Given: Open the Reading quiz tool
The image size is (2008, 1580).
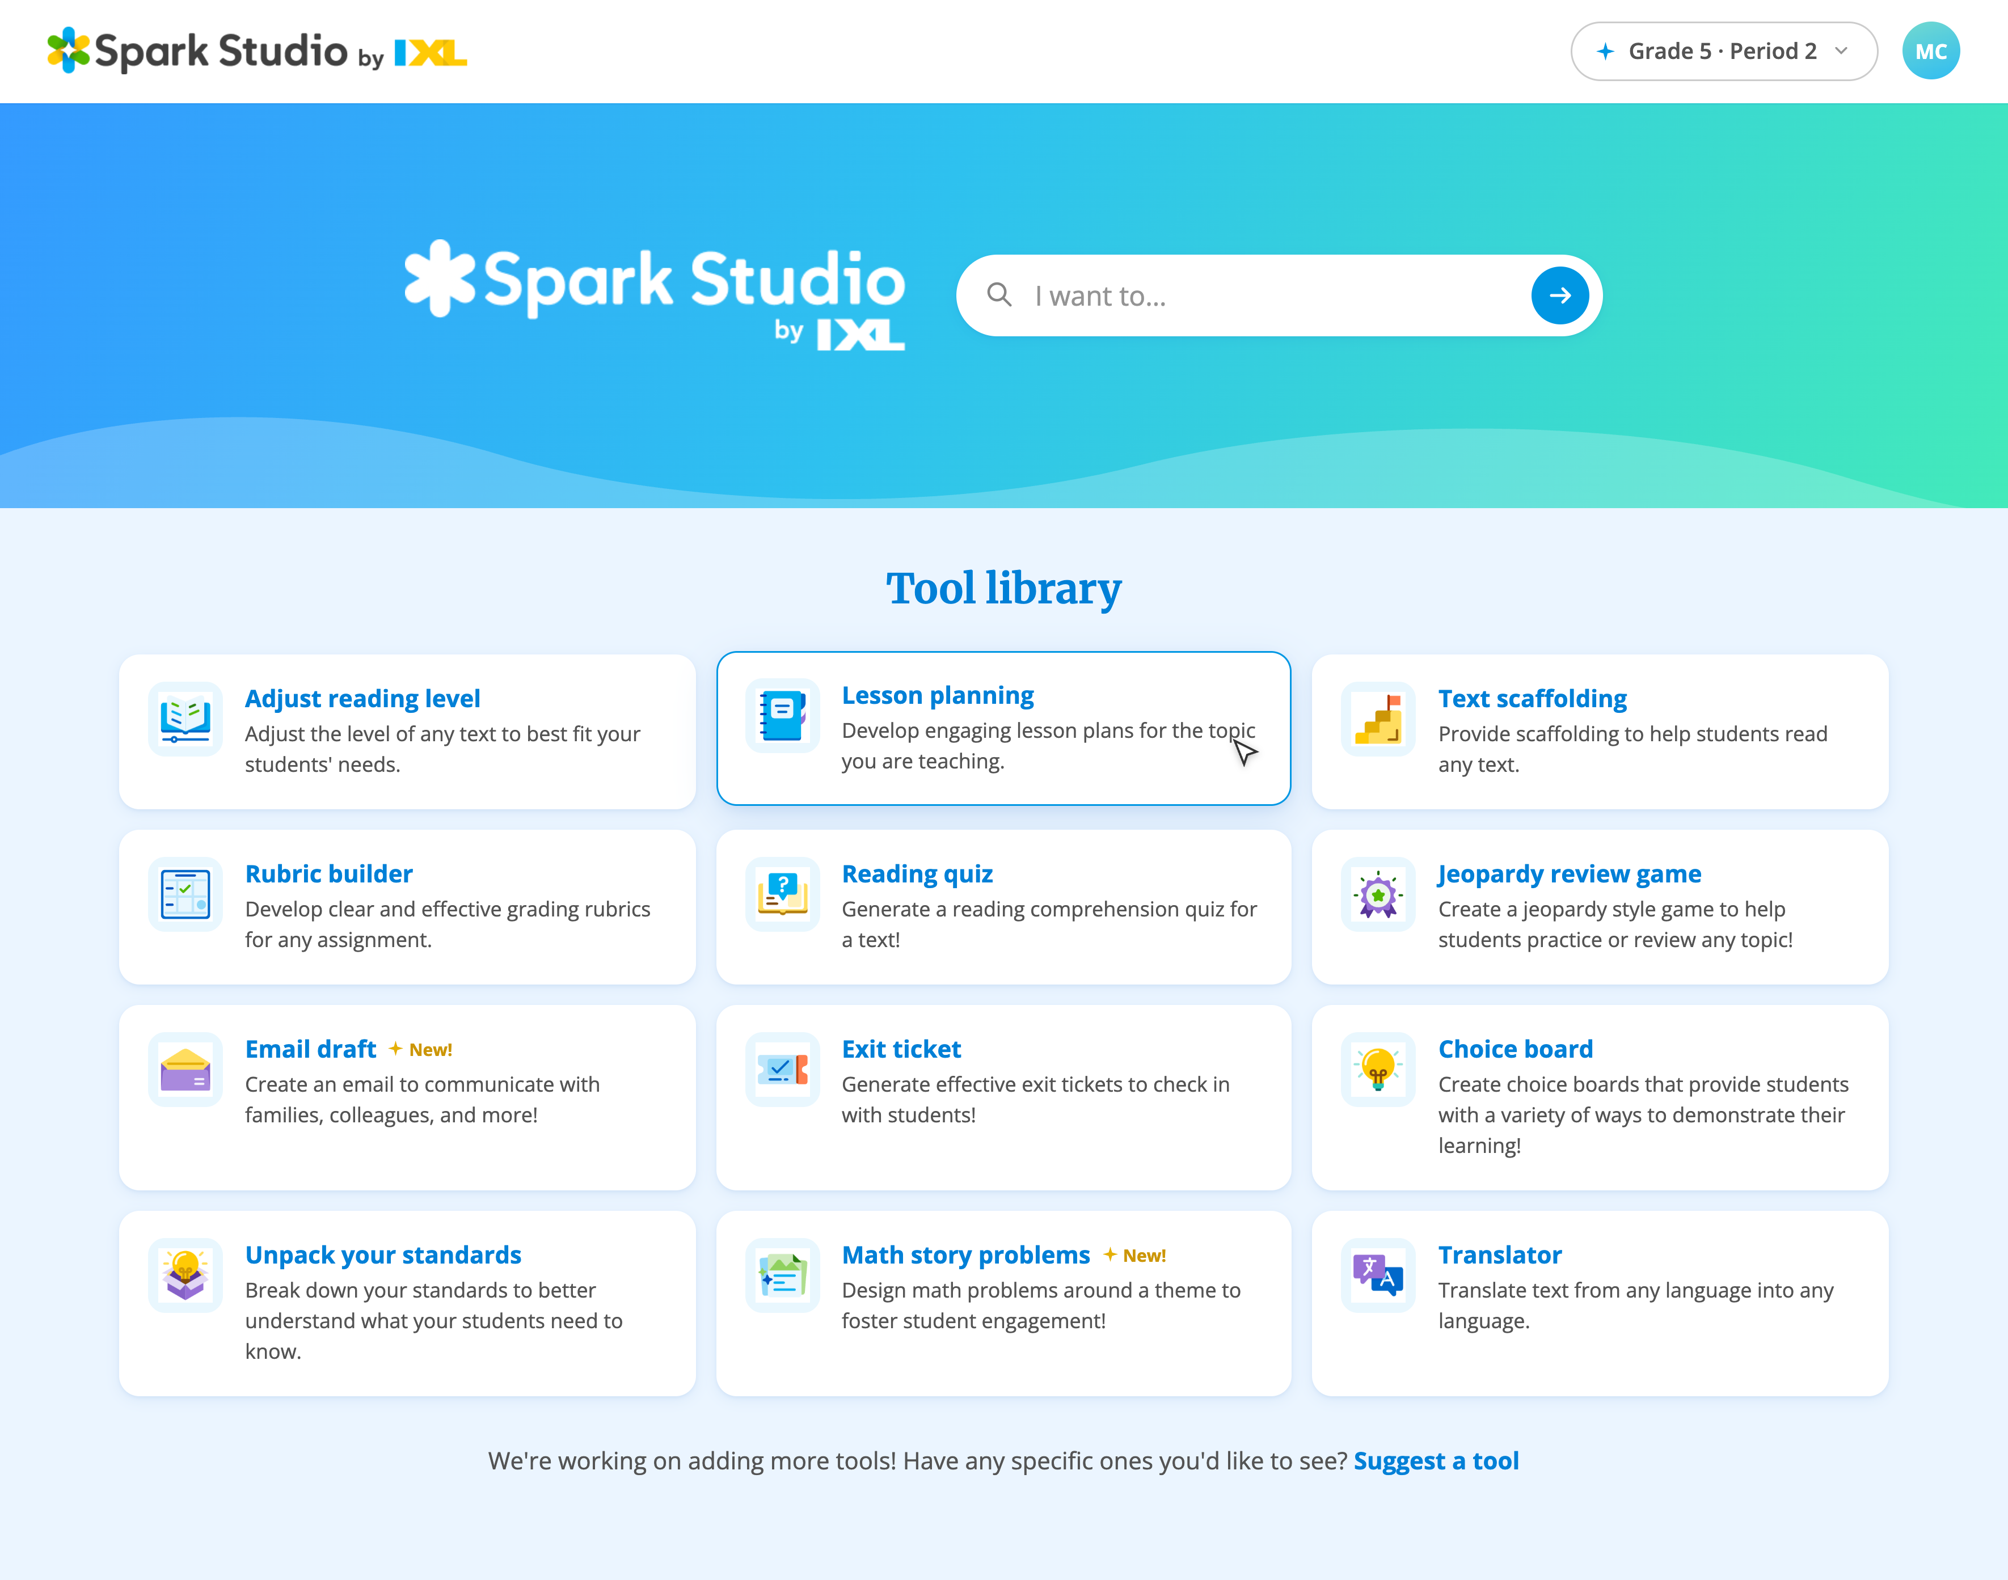Looking at the screenshot, I should tap(1004, 907).
